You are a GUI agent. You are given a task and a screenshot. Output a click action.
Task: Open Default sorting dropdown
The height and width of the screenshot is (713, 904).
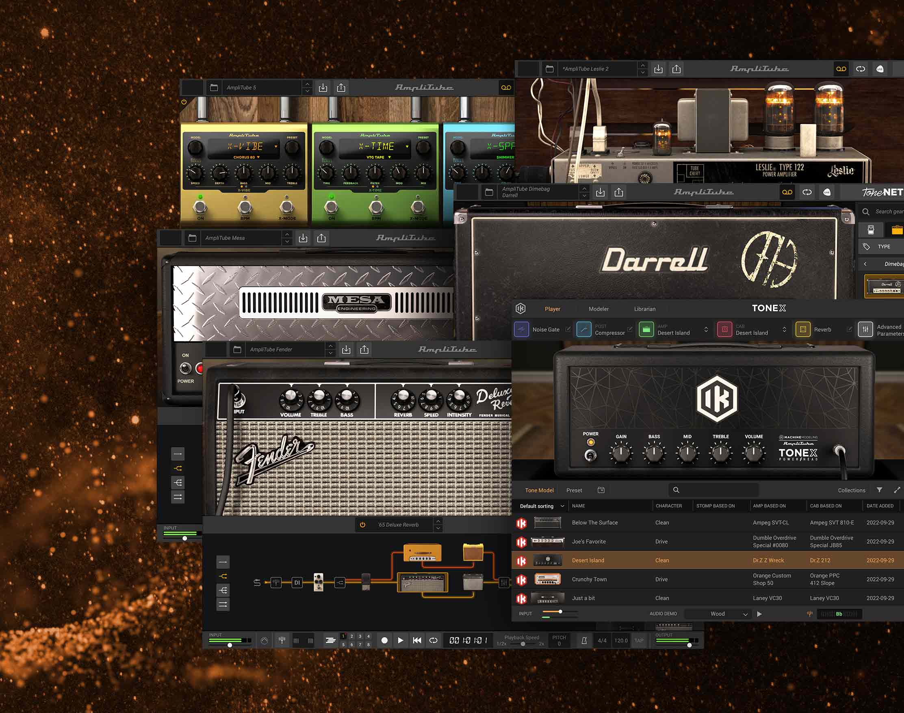pos(542,506)
